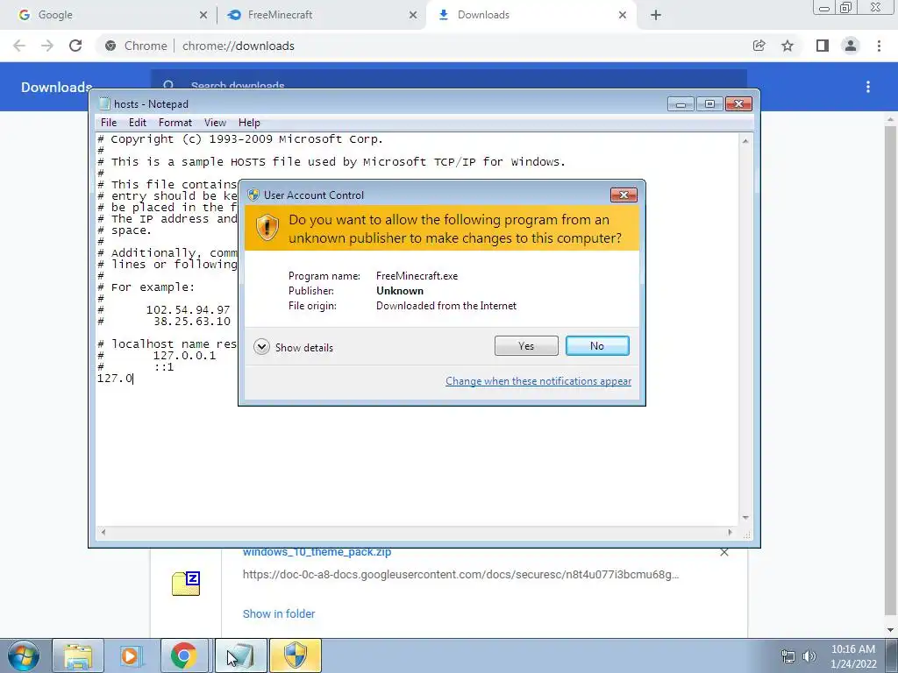Image resolution: width=898 pixels, height=673 pixels.
Task: Close the User Account Control dialog
Action: 624,195
